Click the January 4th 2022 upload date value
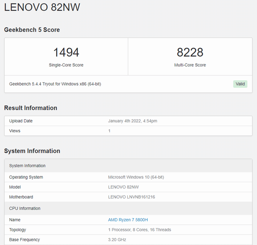Viewport: 257px width, 245px height. click(132, 121)
